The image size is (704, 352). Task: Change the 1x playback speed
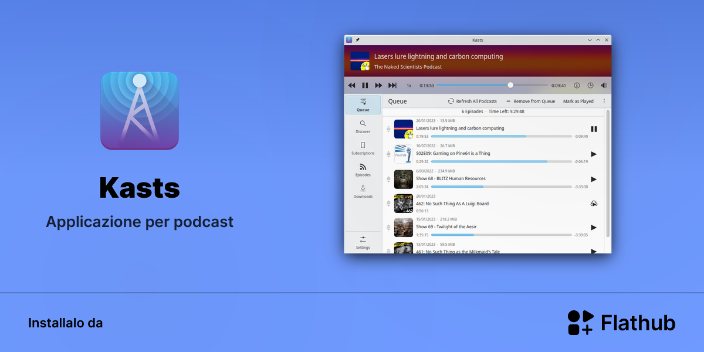(x=409, y=86)
